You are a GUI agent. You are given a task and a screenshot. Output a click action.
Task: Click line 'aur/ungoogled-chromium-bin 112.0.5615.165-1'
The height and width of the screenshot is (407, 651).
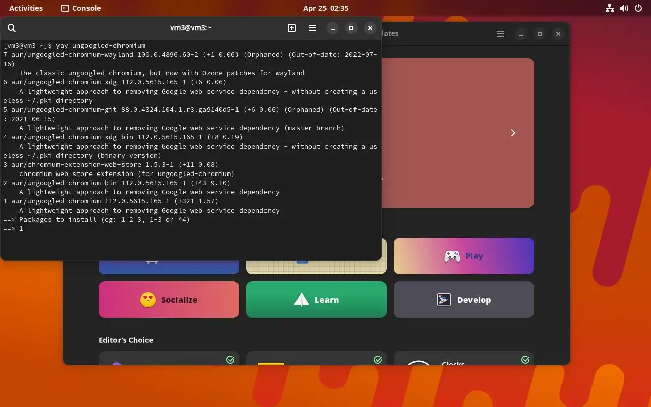[x=117, y=183]
